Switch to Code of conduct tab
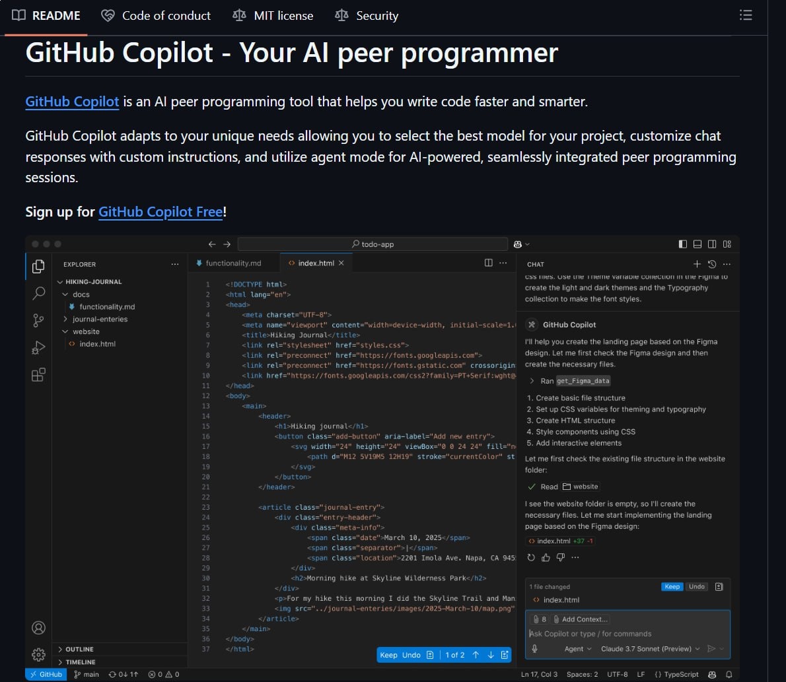The height and width of the screenshot is (682, 786). (x=156, y=16)
